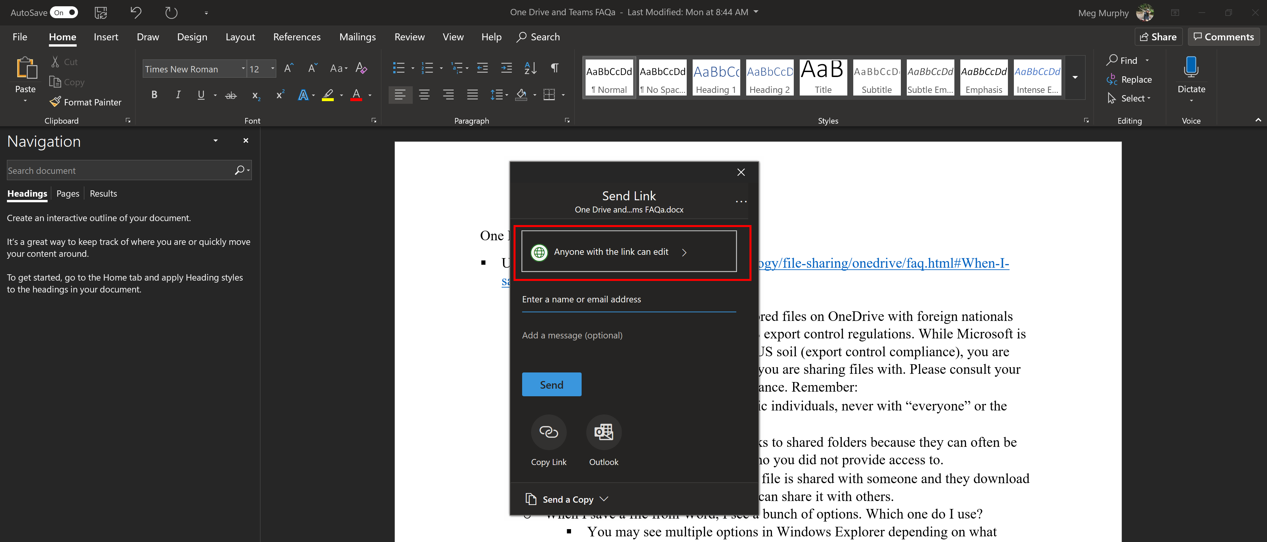The image size is (1267, 542).
Task: Click the Dictate microphone
Action: click(x=1191, y=67)
